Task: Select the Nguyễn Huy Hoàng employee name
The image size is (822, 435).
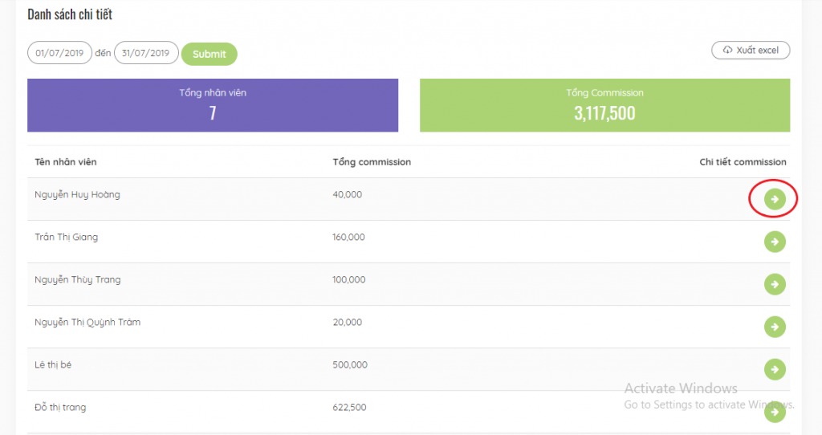Action: click(77, 194)
